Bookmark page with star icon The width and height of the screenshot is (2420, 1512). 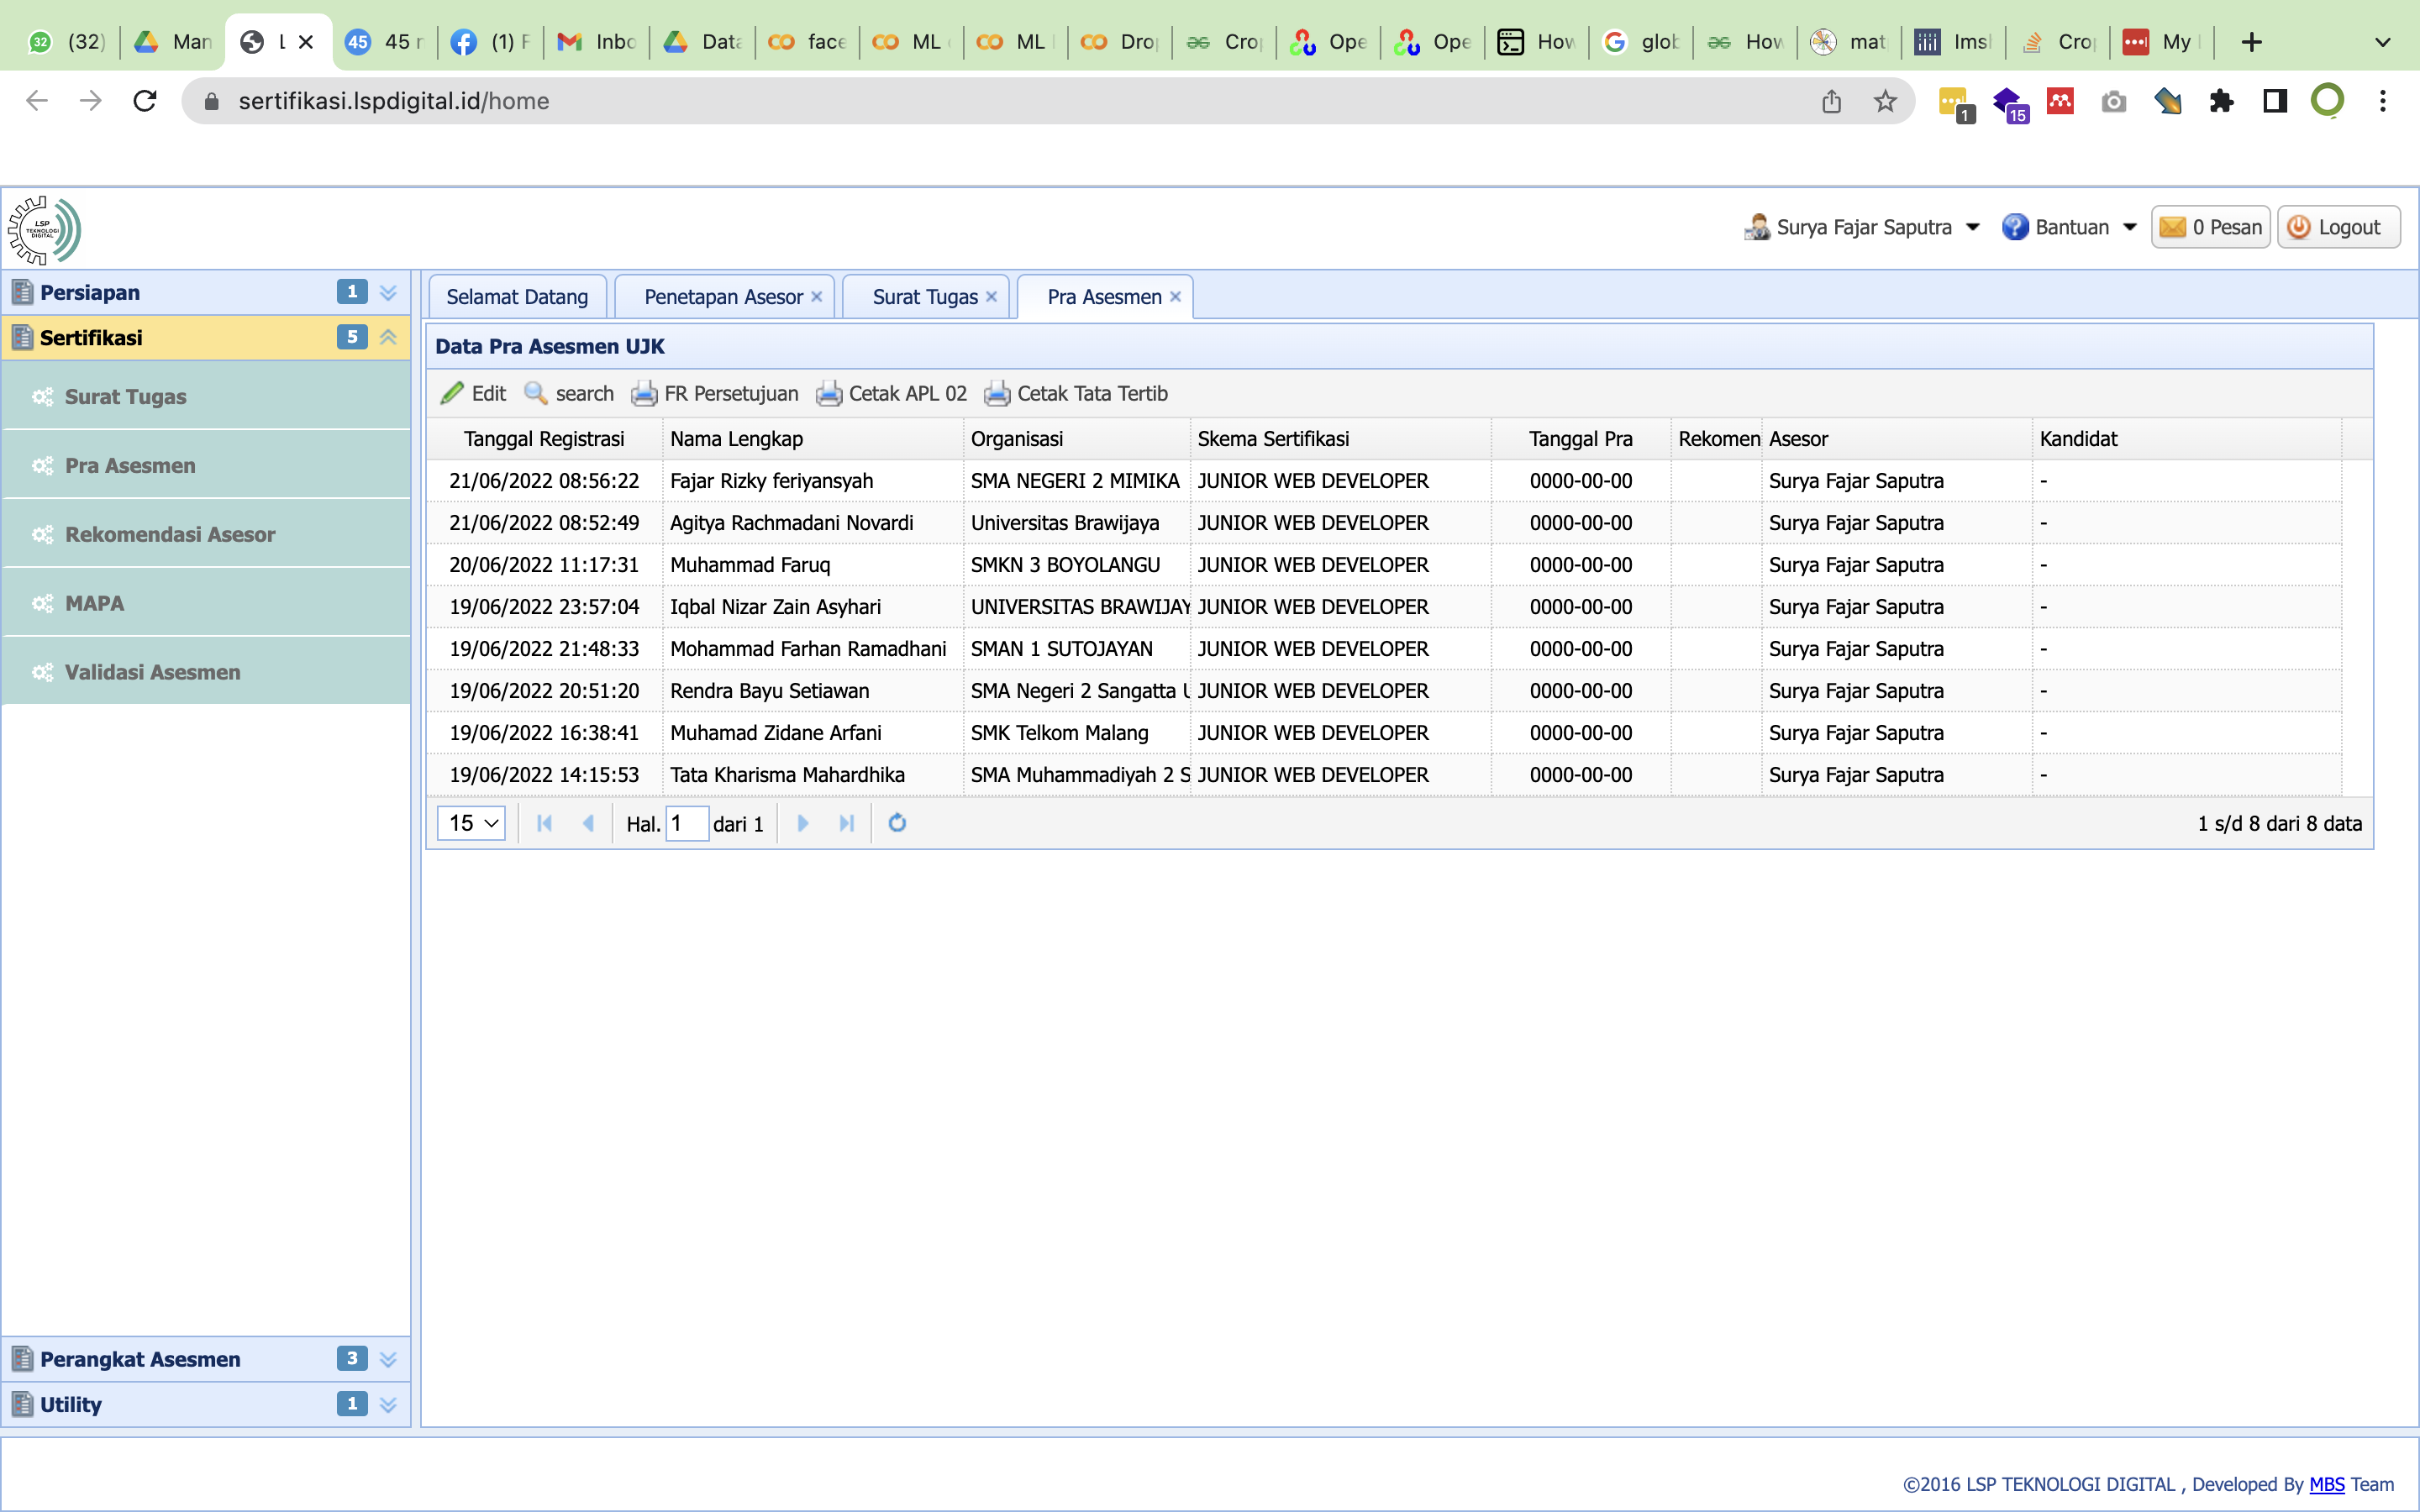click(1885, 101)
